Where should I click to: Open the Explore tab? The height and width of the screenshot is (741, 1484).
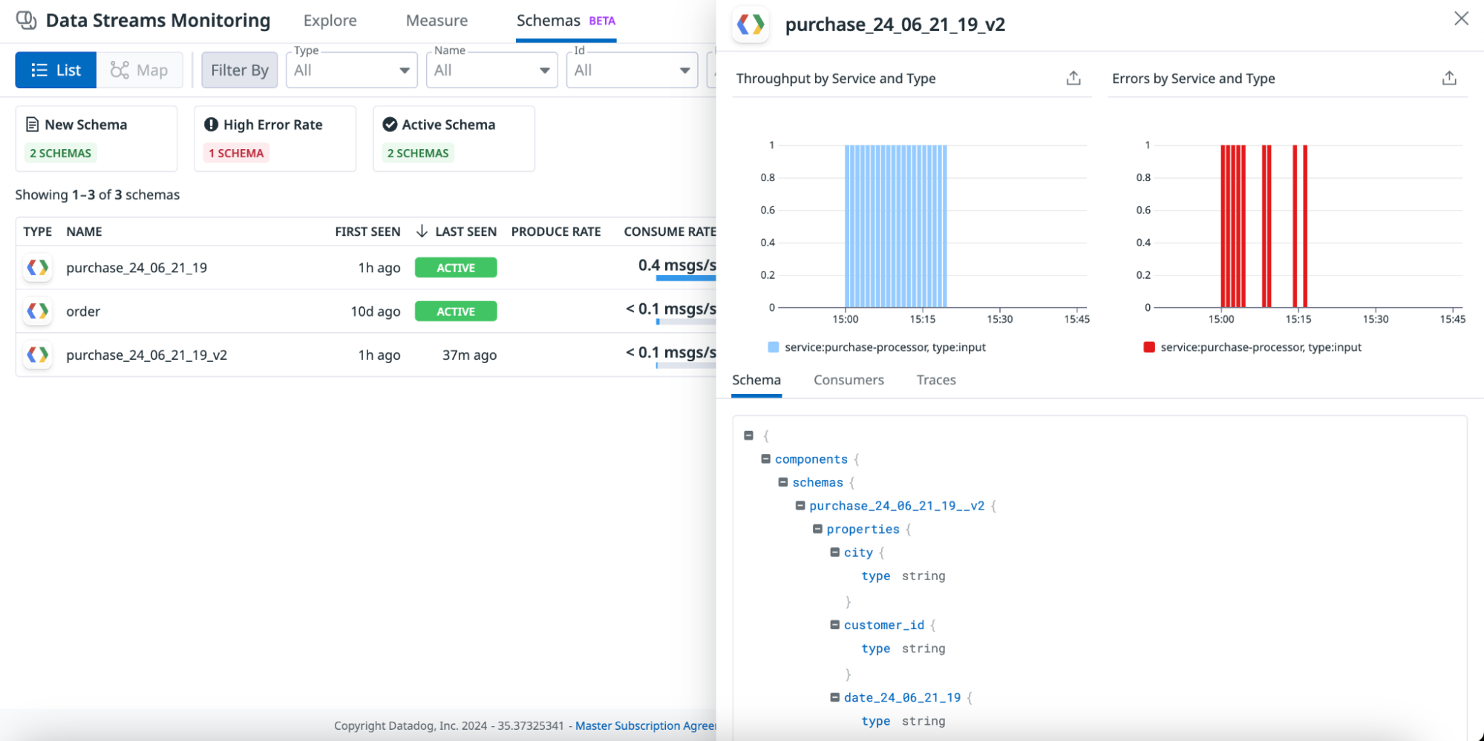point(330,21)
